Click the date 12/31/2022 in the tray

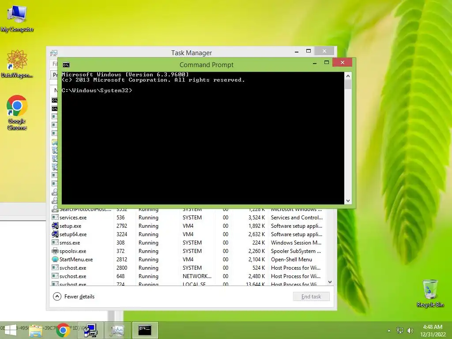coord(433,335)
